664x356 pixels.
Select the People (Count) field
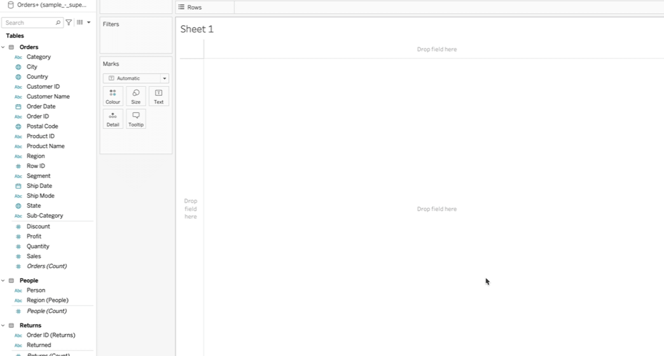coord(47,311)
